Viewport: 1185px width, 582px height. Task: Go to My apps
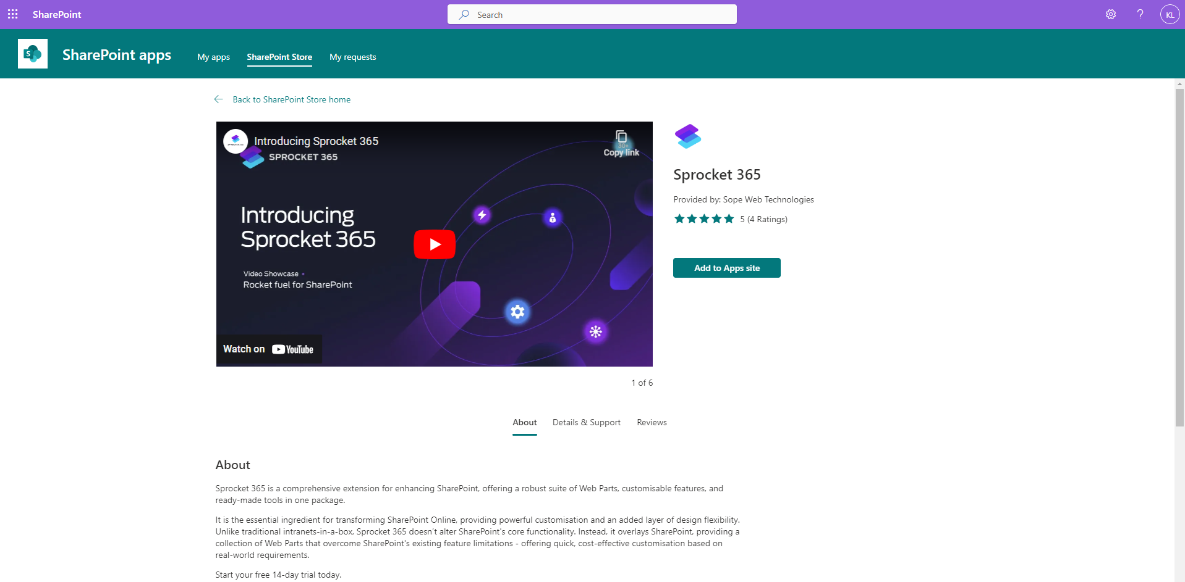tap(213, 56)
